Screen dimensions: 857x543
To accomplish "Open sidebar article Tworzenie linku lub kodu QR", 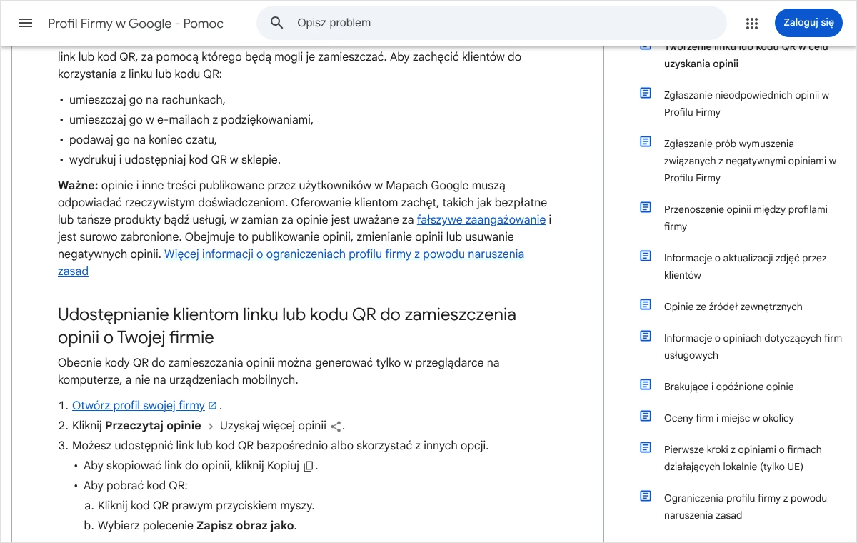I will pos(746,55).
